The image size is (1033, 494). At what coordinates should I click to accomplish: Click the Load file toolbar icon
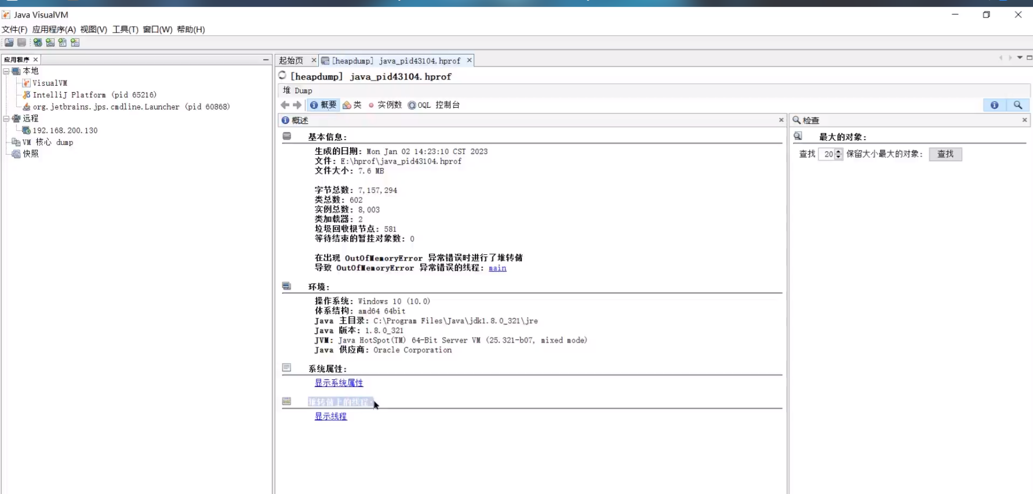(x=9, y=42)
